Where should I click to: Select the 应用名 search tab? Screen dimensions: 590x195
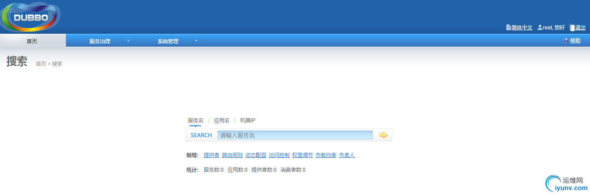(222, 121)
